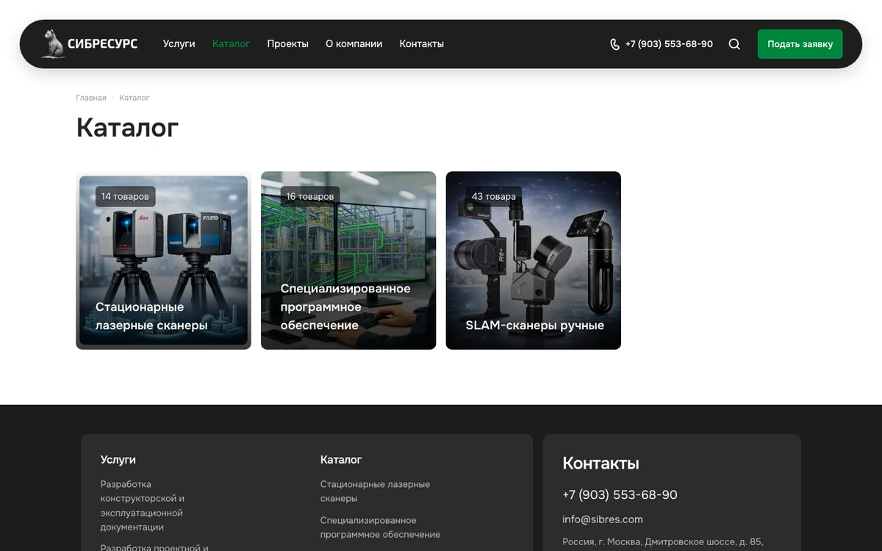
Task: Open Стационарные лазерные сканеры category card
Action: [163, 261]
